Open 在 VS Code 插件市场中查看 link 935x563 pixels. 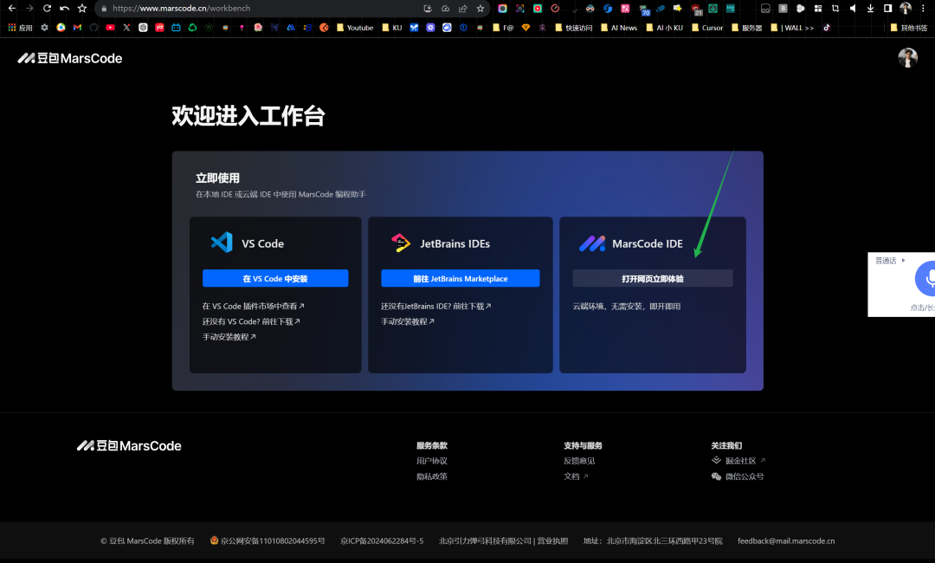click(253, 306)
